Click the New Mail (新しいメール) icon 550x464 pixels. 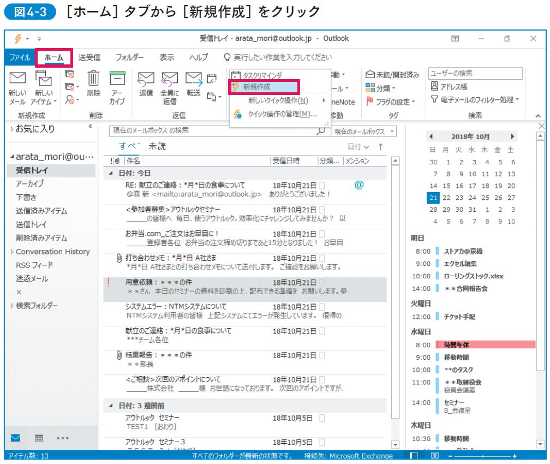click(17, 78)
